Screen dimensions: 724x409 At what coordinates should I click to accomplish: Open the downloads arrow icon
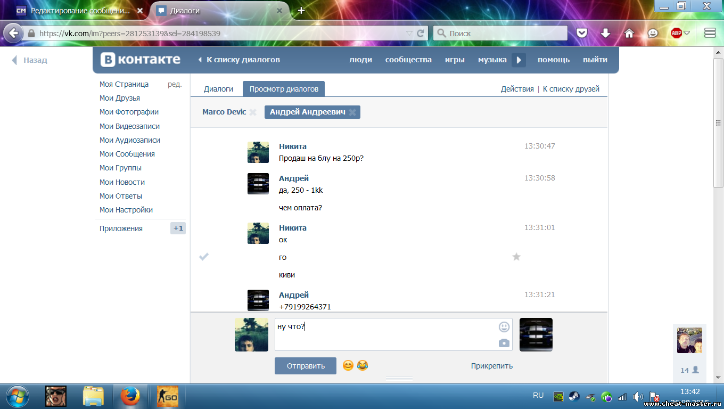pyautogui.click(x=605, y=33)
